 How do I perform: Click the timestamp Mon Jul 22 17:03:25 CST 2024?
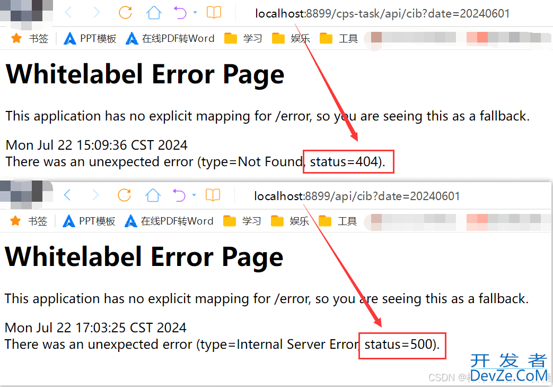point(95,328)
